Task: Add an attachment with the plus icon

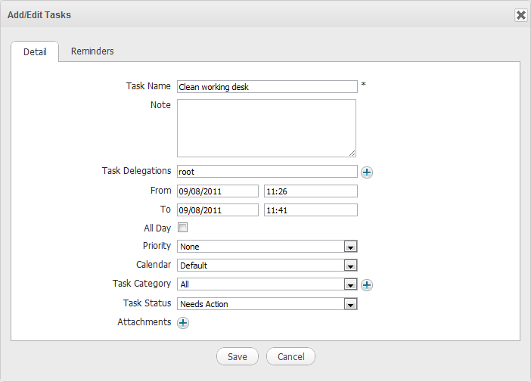Action: pyautogui.click(x=183, y=323)
